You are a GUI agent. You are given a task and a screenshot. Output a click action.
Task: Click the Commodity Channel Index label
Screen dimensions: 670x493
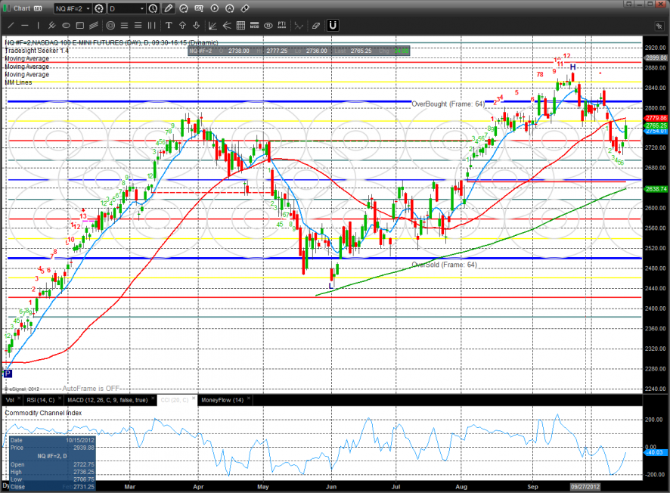(43, 413)
